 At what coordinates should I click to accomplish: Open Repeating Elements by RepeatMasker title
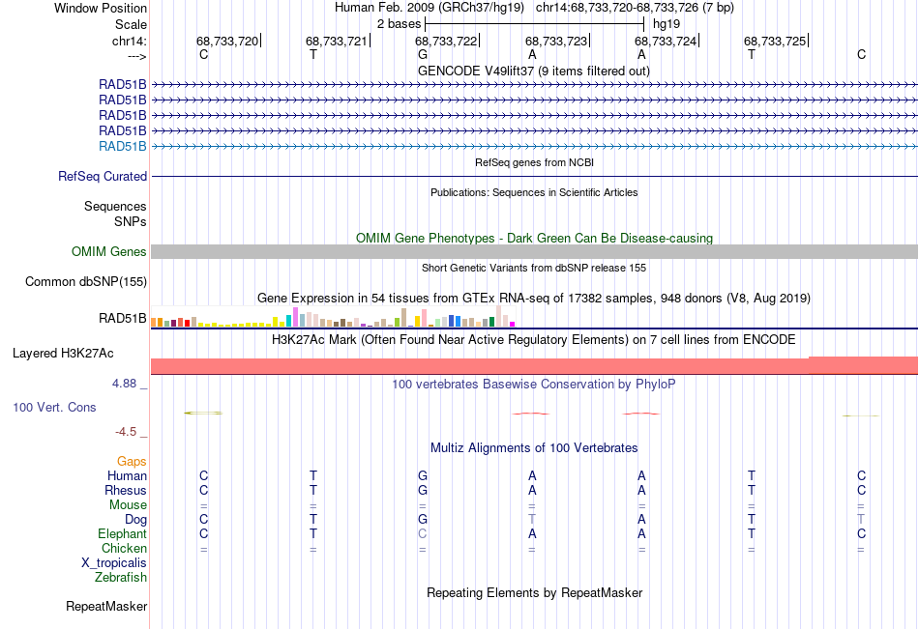coord(534,592)
